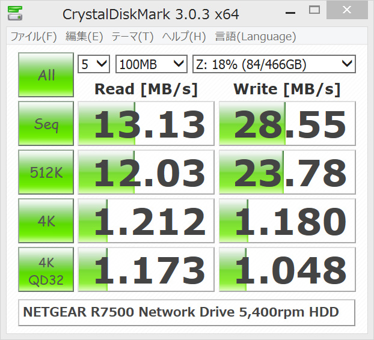374x340 pixels.
Task: Click the comment field with NETGEAR R7500 text
Action: [x=187, y=312]
